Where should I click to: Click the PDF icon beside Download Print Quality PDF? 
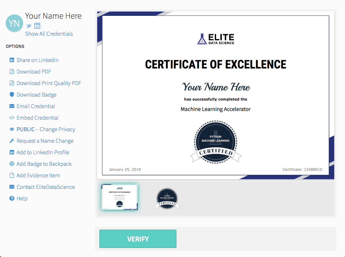point(12,83)
